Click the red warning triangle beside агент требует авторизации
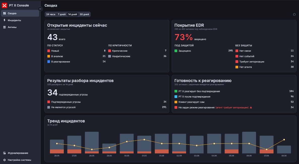 (251, 107)
